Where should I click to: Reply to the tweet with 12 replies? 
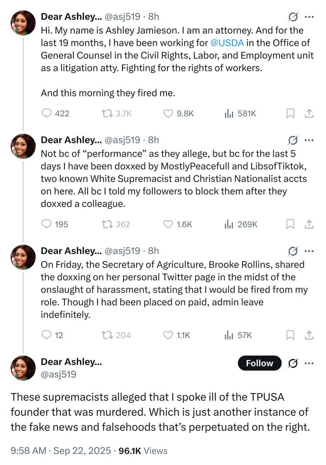(47, 335)
